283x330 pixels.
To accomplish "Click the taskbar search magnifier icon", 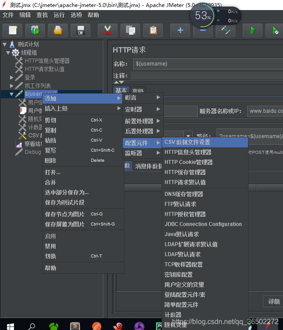I will (31, 327).
